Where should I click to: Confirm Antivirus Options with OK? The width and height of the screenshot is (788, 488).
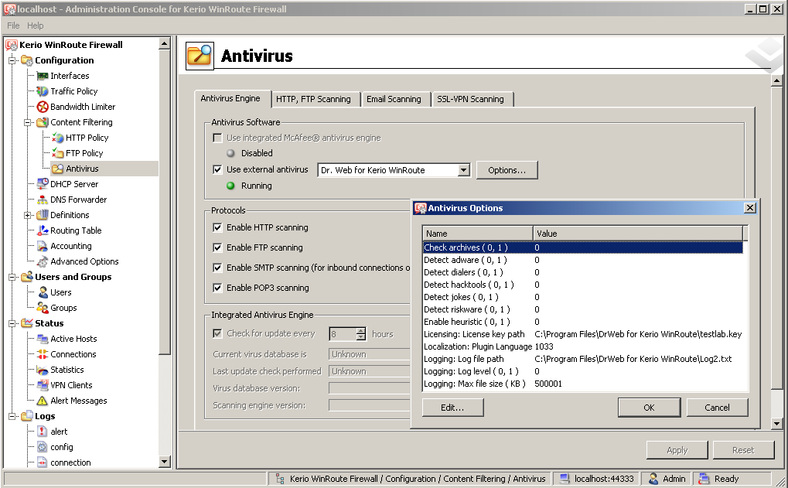(650, 408)
